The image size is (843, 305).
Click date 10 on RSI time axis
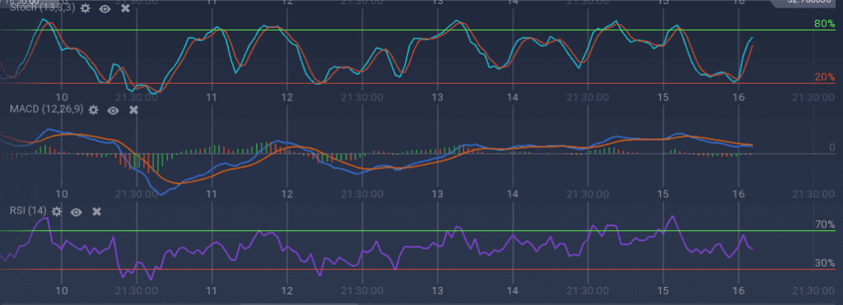[x=62, y=290]
